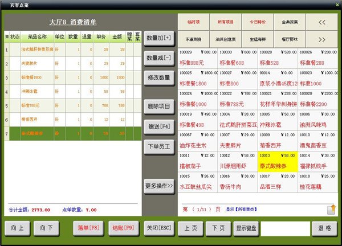Open the 临时项 category tab
Screen dimensions: 342x246
[x=194, y=22]
